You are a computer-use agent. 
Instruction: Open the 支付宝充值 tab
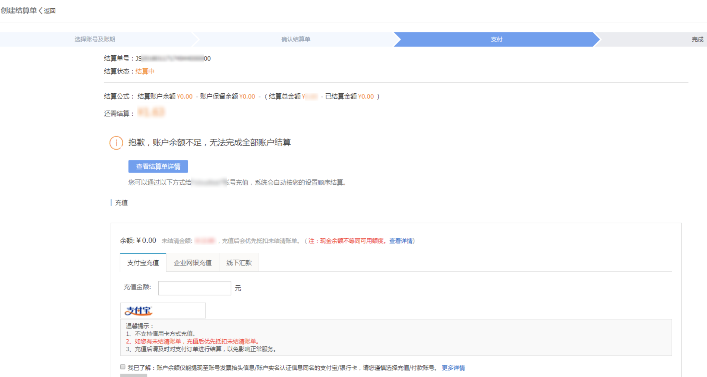tap(143, 263)
